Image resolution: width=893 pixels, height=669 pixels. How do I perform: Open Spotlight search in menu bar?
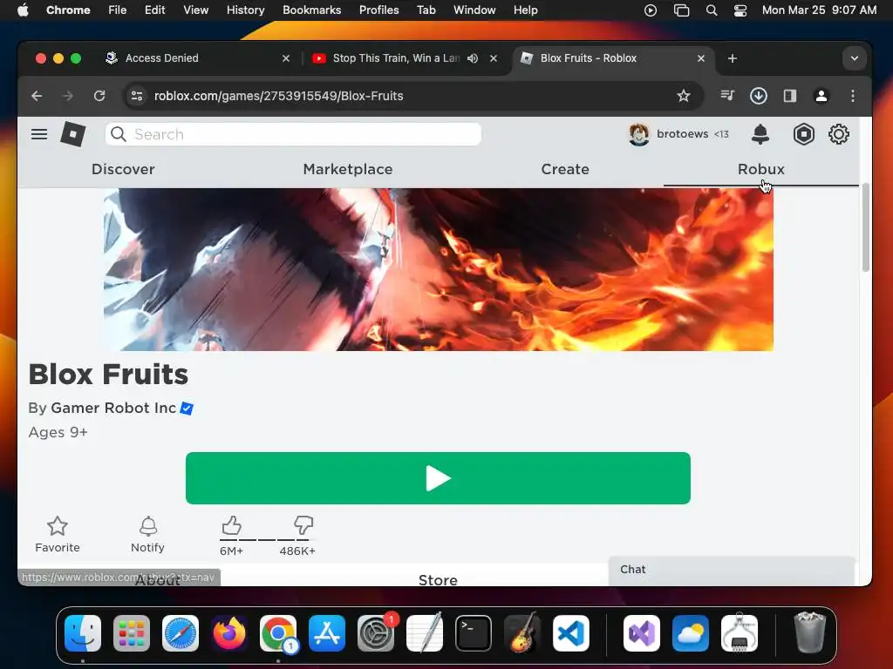712,10
